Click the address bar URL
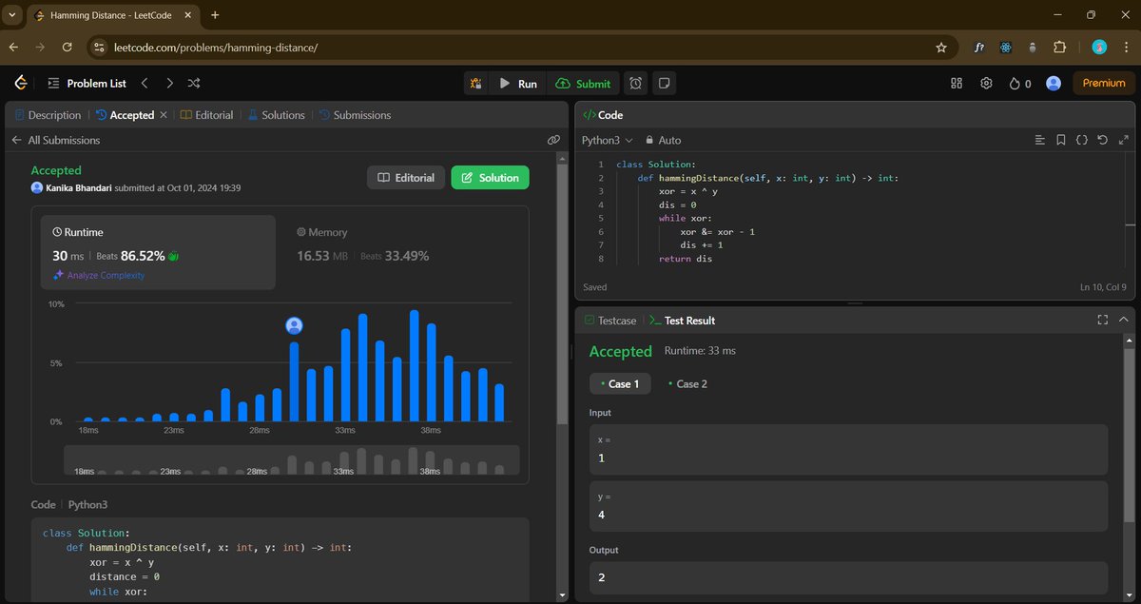 tap(216, 48)
